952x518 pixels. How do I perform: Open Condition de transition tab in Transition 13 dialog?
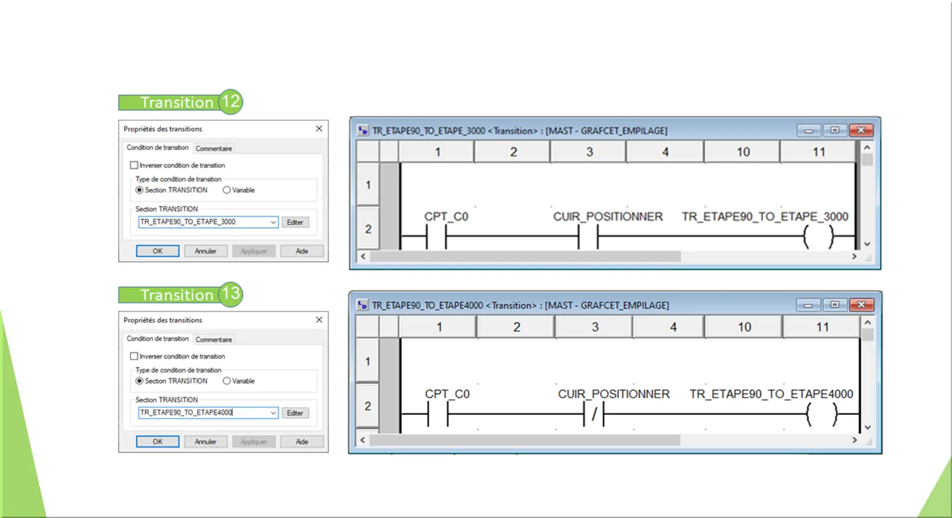click(158, 338)
